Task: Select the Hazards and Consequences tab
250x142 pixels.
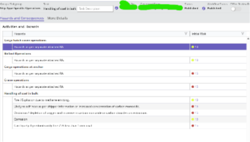Action: click(x=22, y=18)
